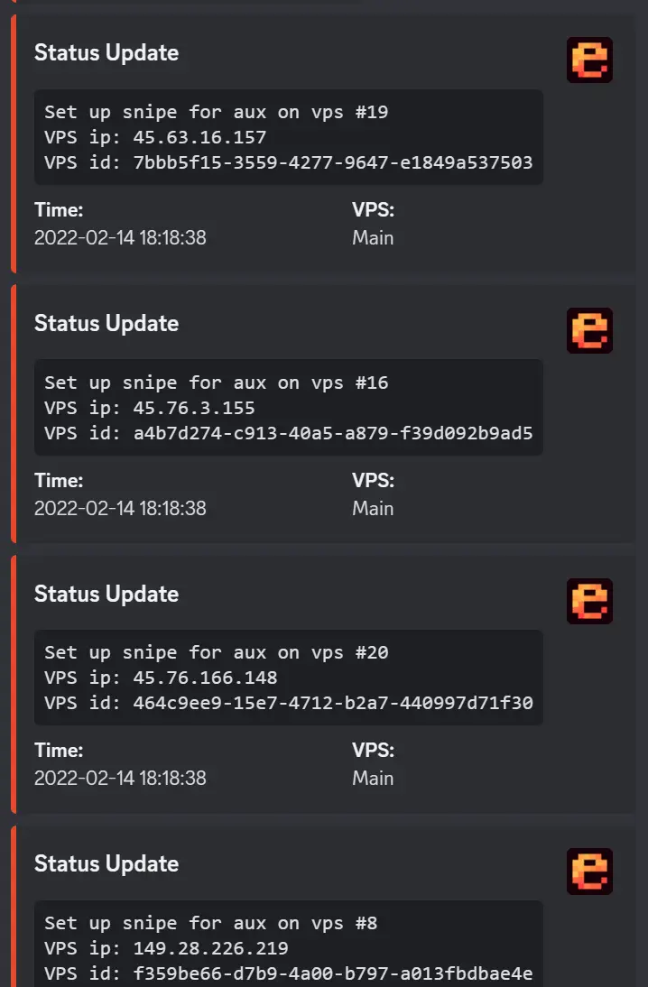Click "Set up snipe for aux on vps #19"

216,112
